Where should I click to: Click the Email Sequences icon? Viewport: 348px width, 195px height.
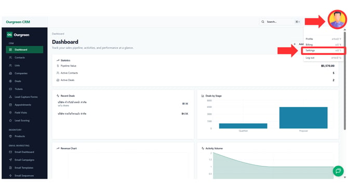(10, 175)
